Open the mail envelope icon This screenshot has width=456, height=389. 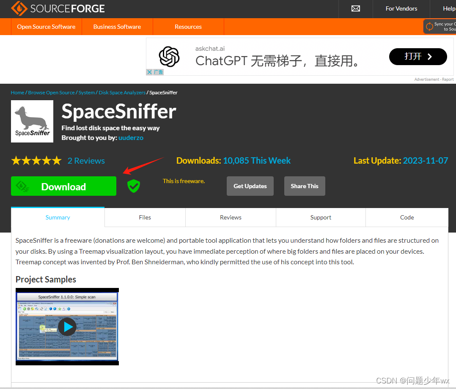point(355,9)
